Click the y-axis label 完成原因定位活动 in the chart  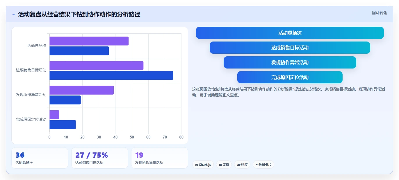pyautogui.click(x=31, y=119)
